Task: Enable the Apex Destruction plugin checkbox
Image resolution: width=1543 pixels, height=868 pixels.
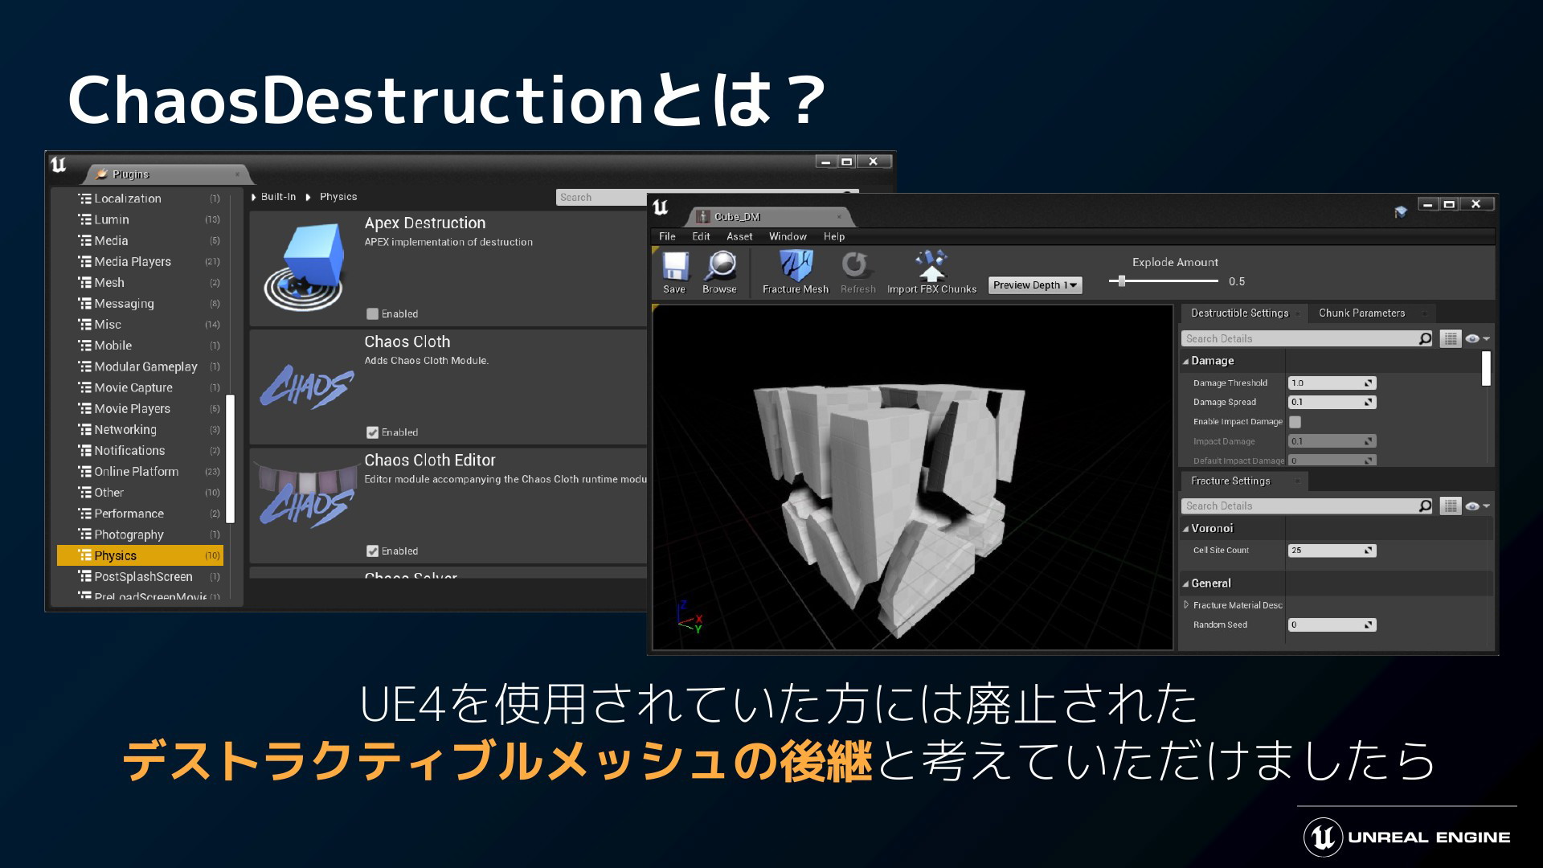Action: (x=372, y=313)
